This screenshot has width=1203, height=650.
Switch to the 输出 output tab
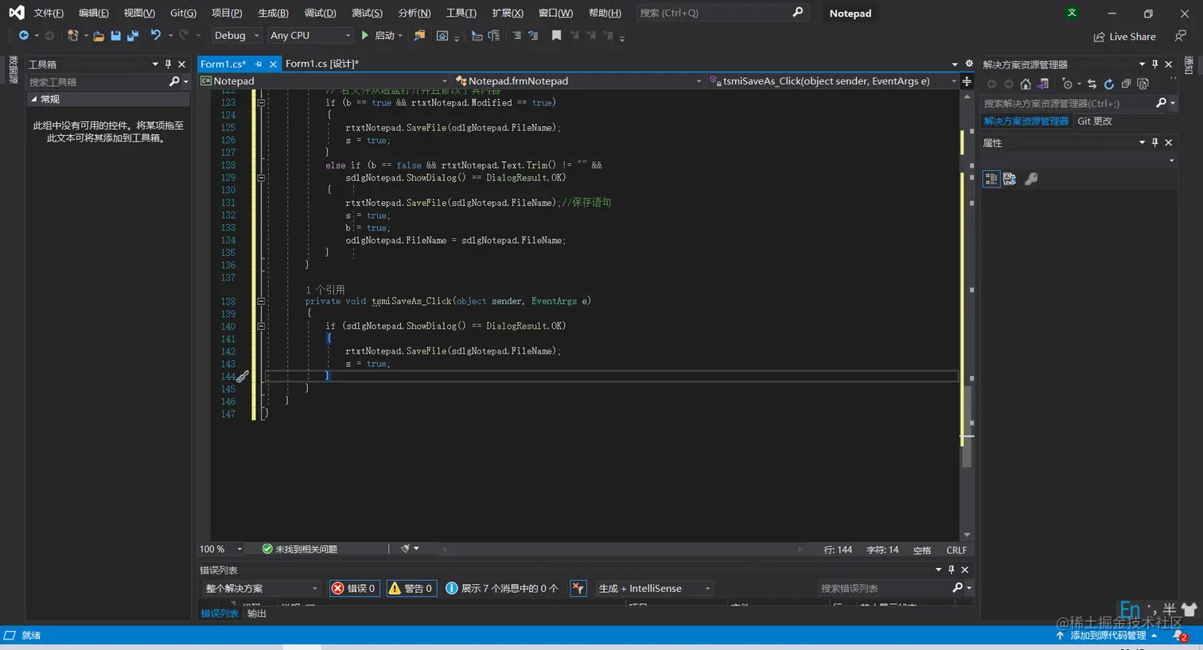tap(256, 613)
